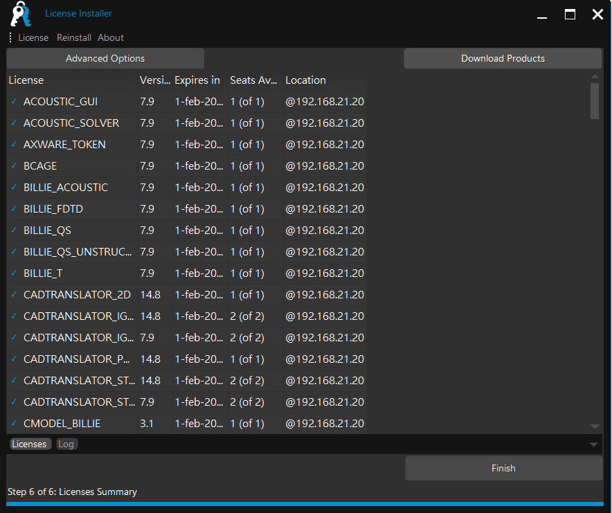Click the menu grip handle beside License
Image resolution: width=612 pixels, height=513 pixels.
(11, 37)
